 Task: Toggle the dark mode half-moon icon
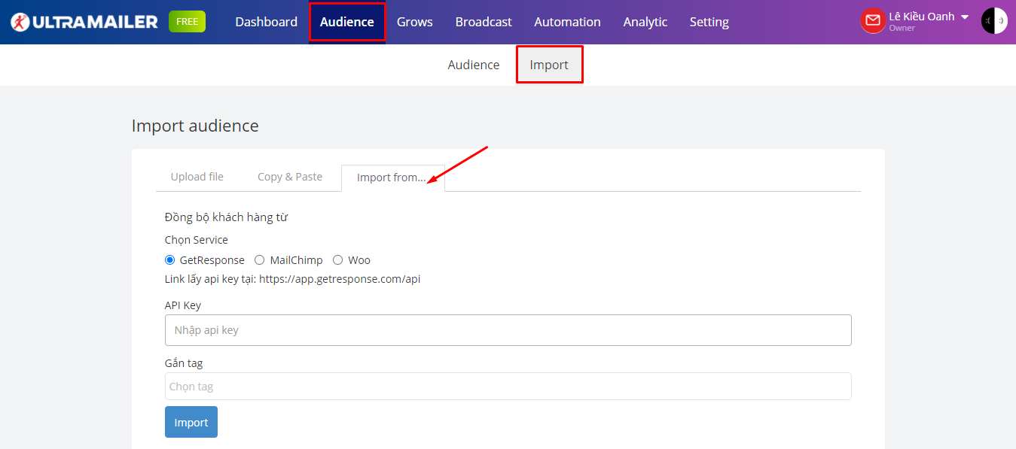994,21
